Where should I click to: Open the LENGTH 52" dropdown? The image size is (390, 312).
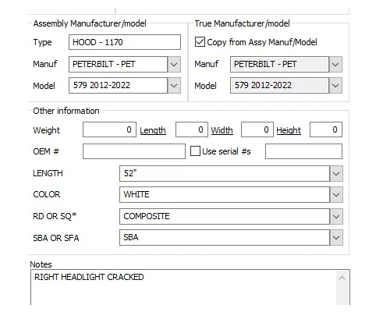pyautogui.click(x=336, y=173)
